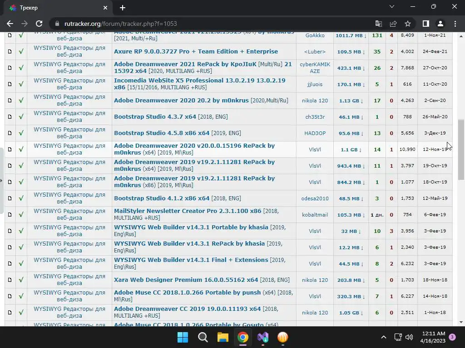Screen dimensions: 465x348
Task: Download the 95.6 MB Bootstrap Studio torrent
Action: coord(351,133)
